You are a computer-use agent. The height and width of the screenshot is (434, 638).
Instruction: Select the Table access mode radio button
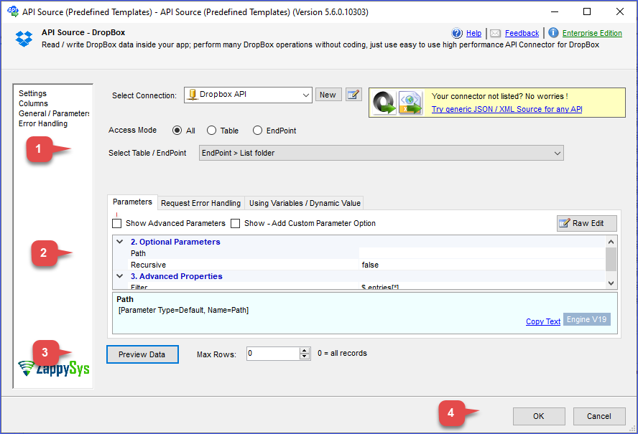(211, 130)
